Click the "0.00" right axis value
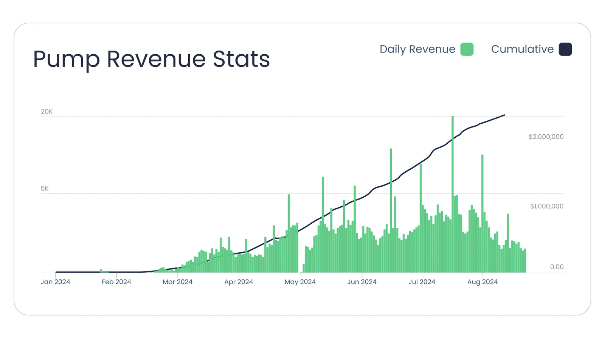The width and height of the screenshot is (605, 338). [x=557, y=267]
